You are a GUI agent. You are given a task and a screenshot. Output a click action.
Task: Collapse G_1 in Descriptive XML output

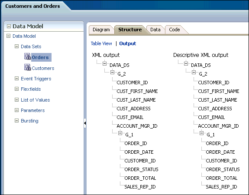pyautogui.click(x=201, y=133)
